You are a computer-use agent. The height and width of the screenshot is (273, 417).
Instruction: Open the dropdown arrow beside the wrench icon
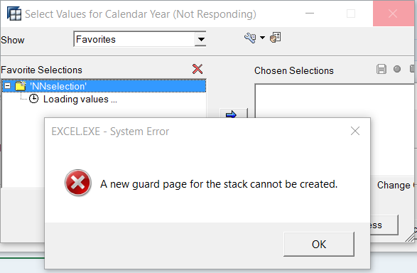[262, 38]
